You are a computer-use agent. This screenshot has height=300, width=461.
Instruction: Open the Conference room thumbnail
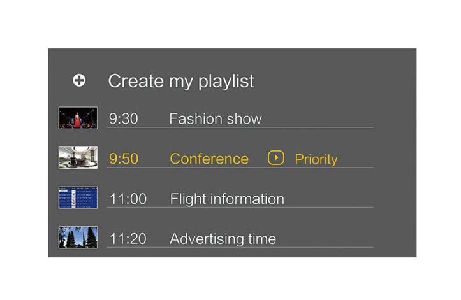pos(78,158)
